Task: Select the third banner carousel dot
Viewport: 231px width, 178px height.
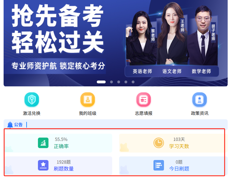Action: [119, 82]
